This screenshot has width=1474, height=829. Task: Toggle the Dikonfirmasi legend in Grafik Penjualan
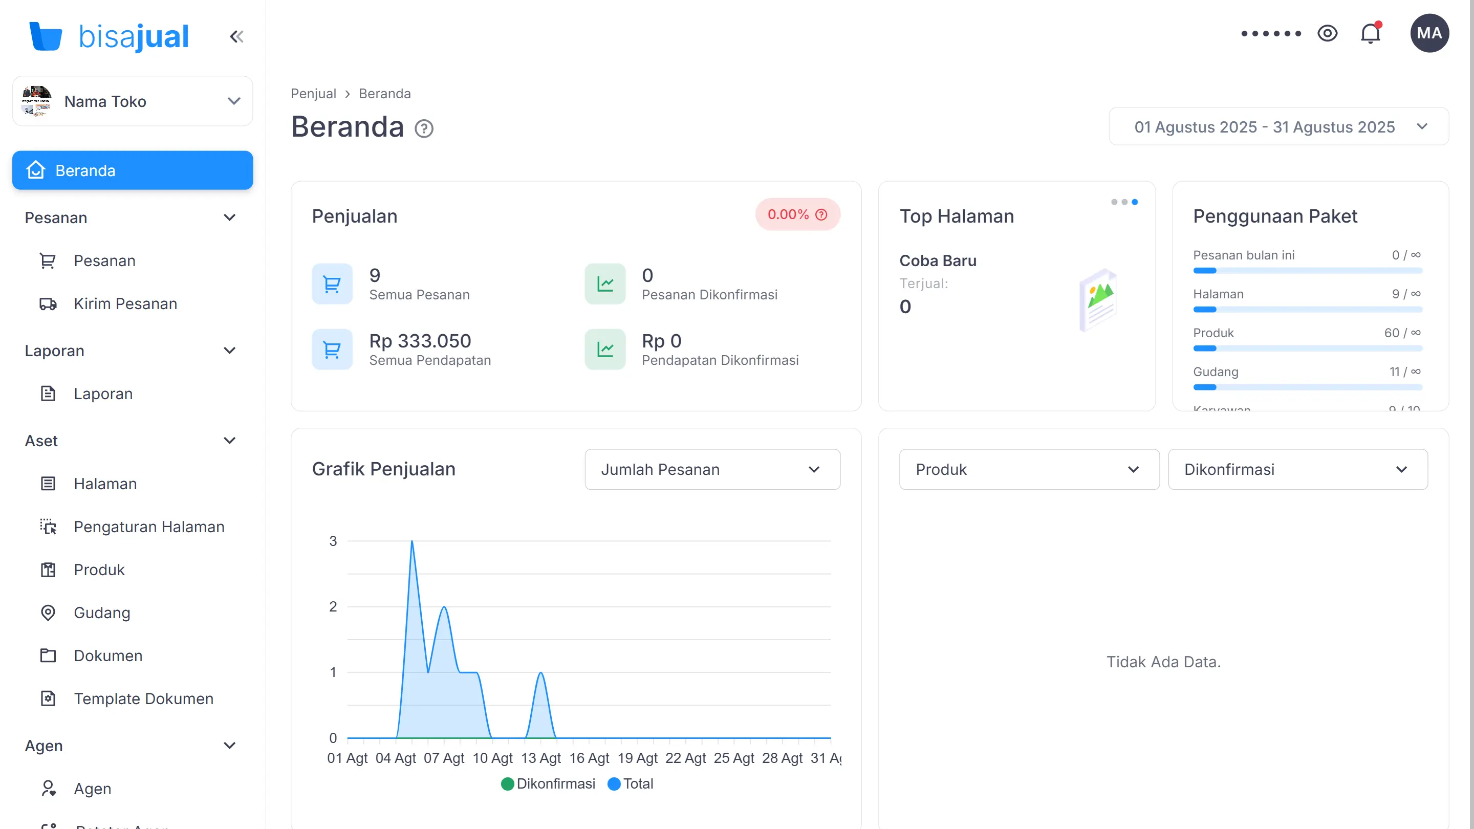pyautogui.click(x=547, y=784)
